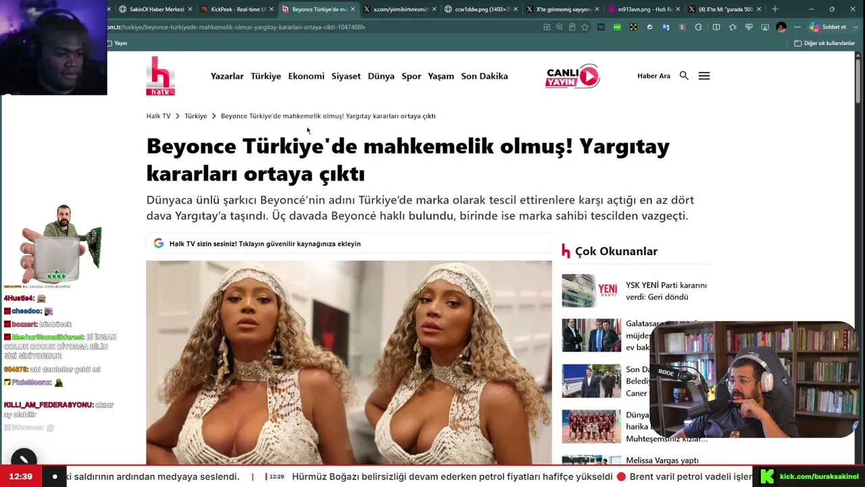Image resolution: width=865 pixels, height=487 pixels.
Task: Open the YSK YENİ Parti kararını verdi article
Action: point(666,291)
